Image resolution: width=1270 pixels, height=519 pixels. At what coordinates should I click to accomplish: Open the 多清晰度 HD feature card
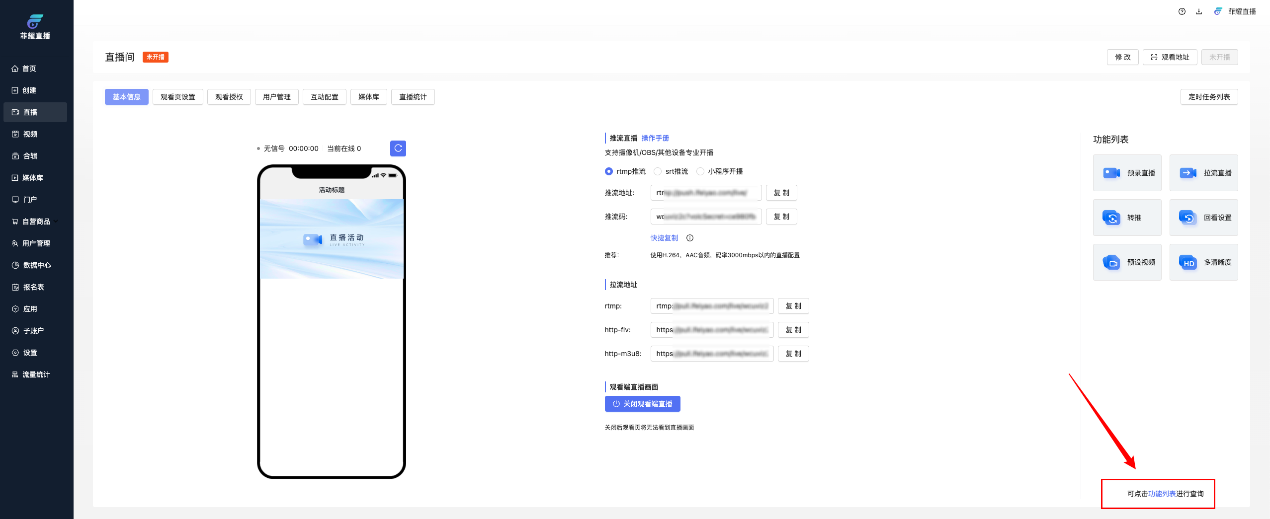[x=1203, y=262]
